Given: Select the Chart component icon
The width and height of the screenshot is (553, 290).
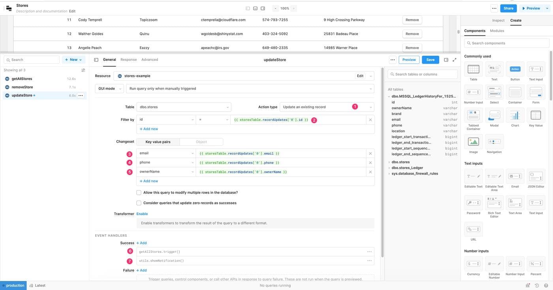Looking at the screenshot, I should tap(515, 115).
